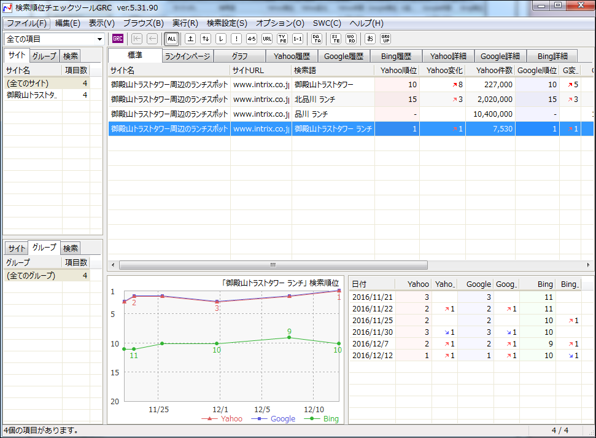Select the グループ tab in upper-left panel
Screen dimensions: 596x438
click(x=44, y=57)
